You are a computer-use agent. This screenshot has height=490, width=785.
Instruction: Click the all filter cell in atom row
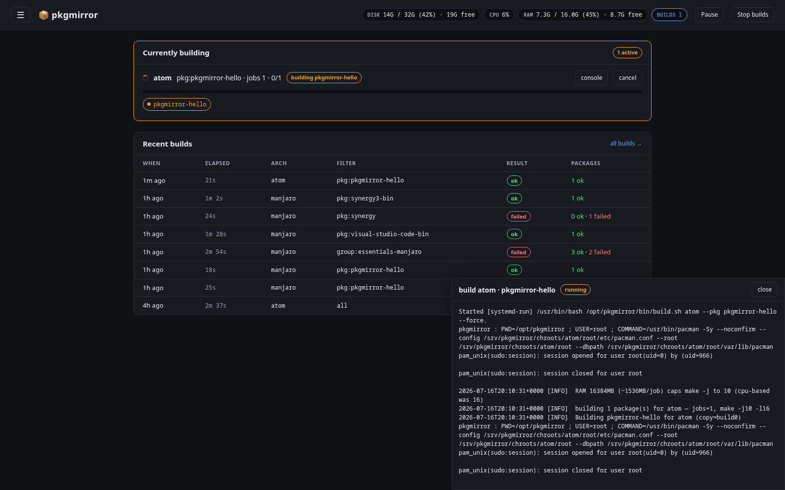pyautogui.click(x=342, y=306)
